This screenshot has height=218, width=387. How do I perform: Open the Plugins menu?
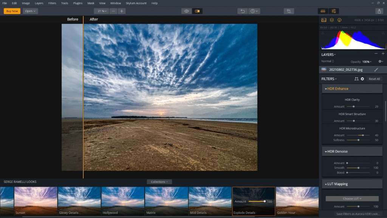coord(78,3)
